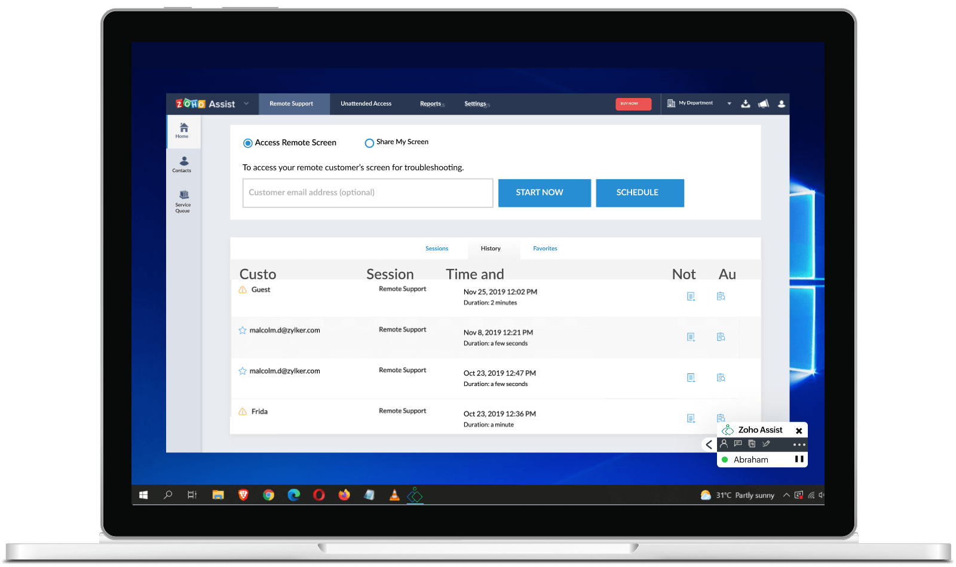Collapse the Zoho Assist widget arrow
Image resolution: width=956 pixels, height=567 pixels.
(x=709, y=445)
